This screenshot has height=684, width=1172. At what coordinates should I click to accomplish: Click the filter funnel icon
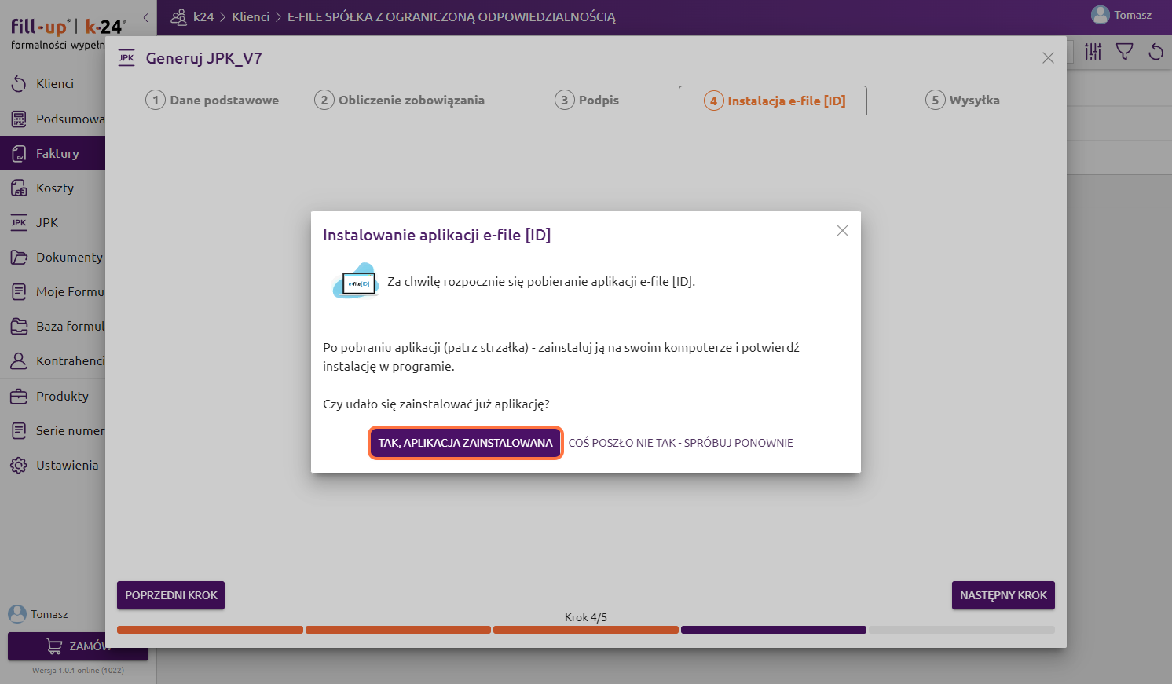pos(1124,52)
